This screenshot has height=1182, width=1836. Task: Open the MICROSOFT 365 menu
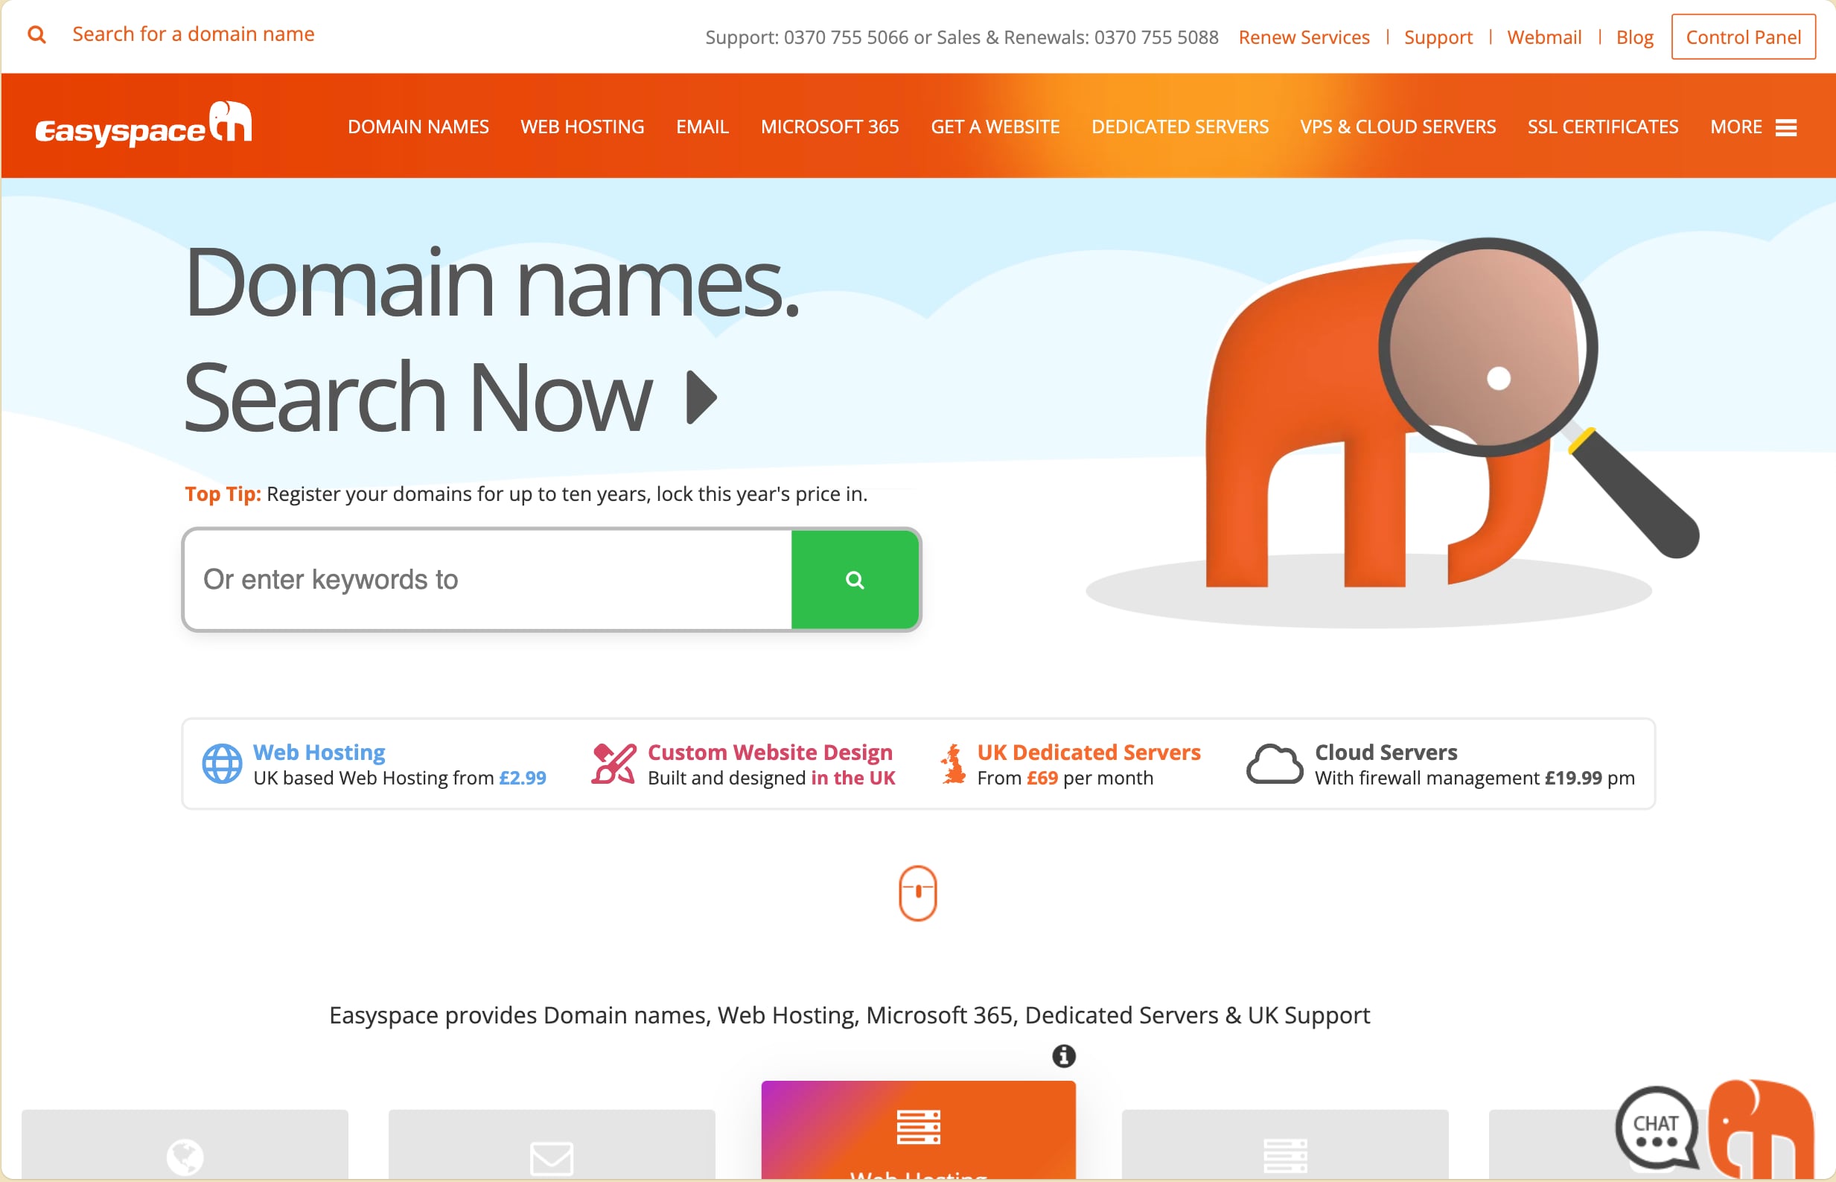click(829, 127)
